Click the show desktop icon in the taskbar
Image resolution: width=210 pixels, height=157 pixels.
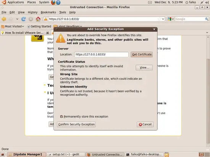2,155
